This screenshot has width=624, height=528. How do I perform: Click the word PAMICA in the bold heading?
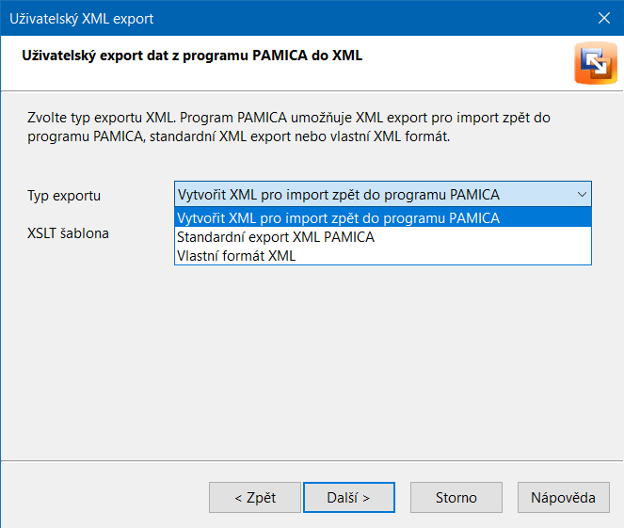click(280, 56)
